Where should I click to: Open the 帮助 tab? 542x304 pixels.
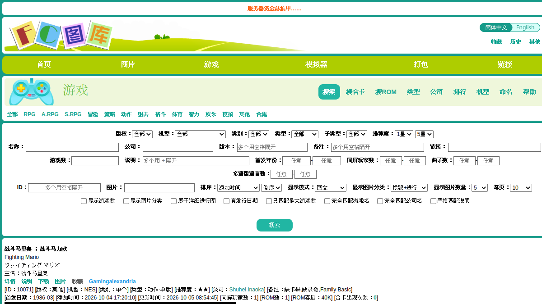(529, 92)
